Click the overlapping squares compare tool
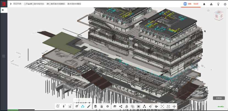Image resolution: width=228 pixels, height=111 pixels. (133, 107)
